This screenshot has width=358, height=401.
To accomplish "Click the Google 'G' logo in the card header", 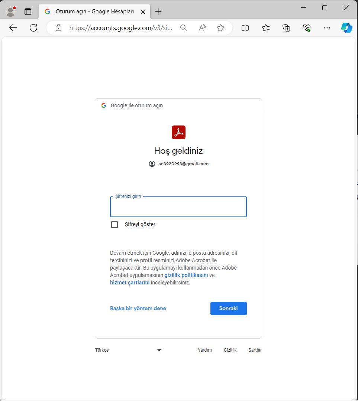I will click(x=103, y=105).
